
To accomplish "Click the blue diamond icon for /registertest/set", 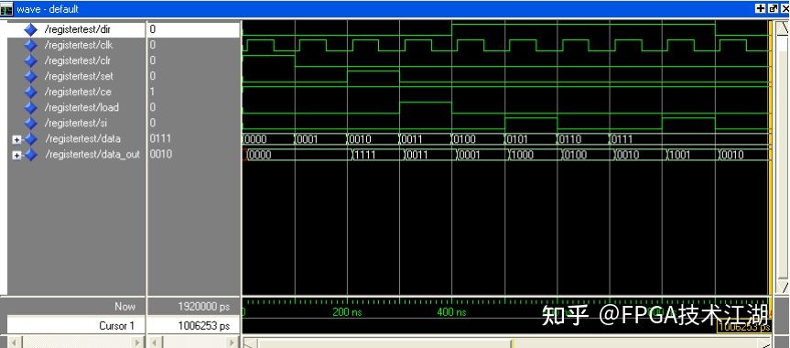I will click(x=31, y=76).
